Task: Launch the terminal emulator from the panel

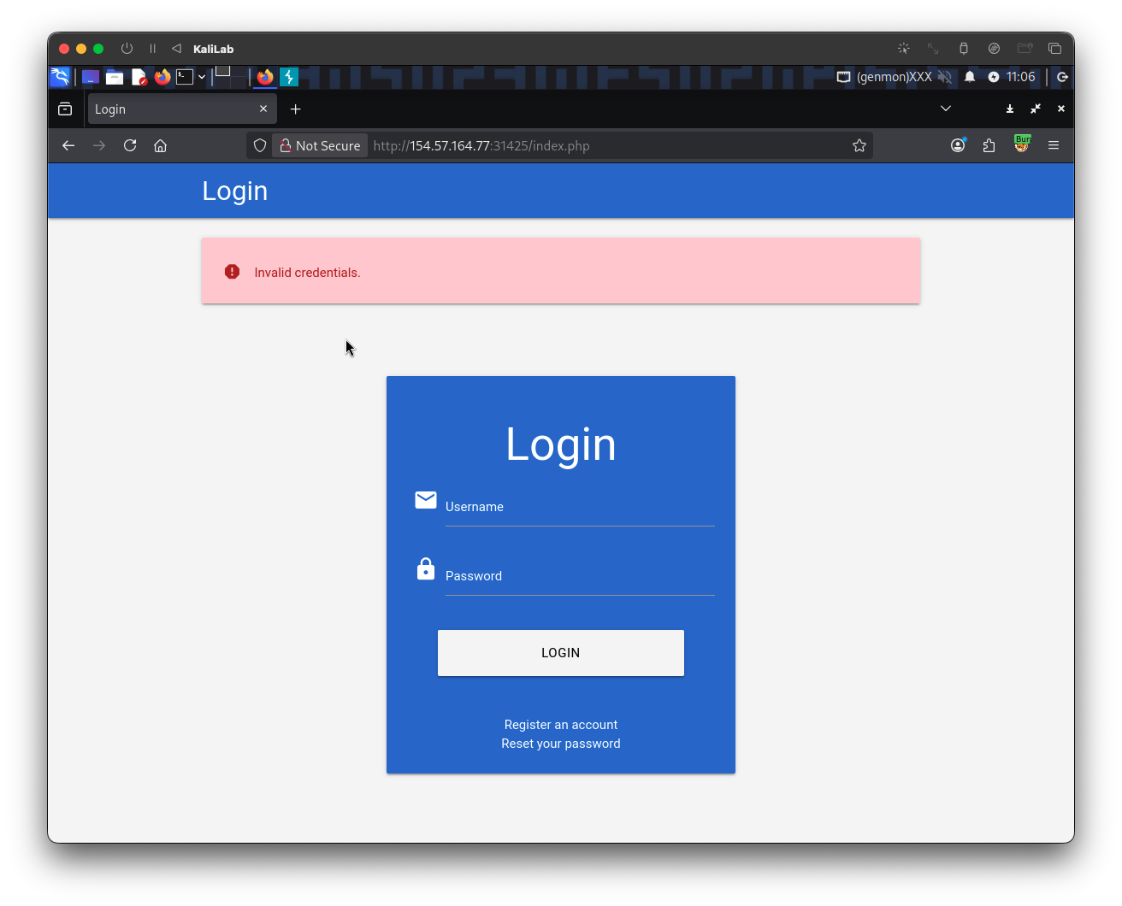Action: (x=185, y=77)
